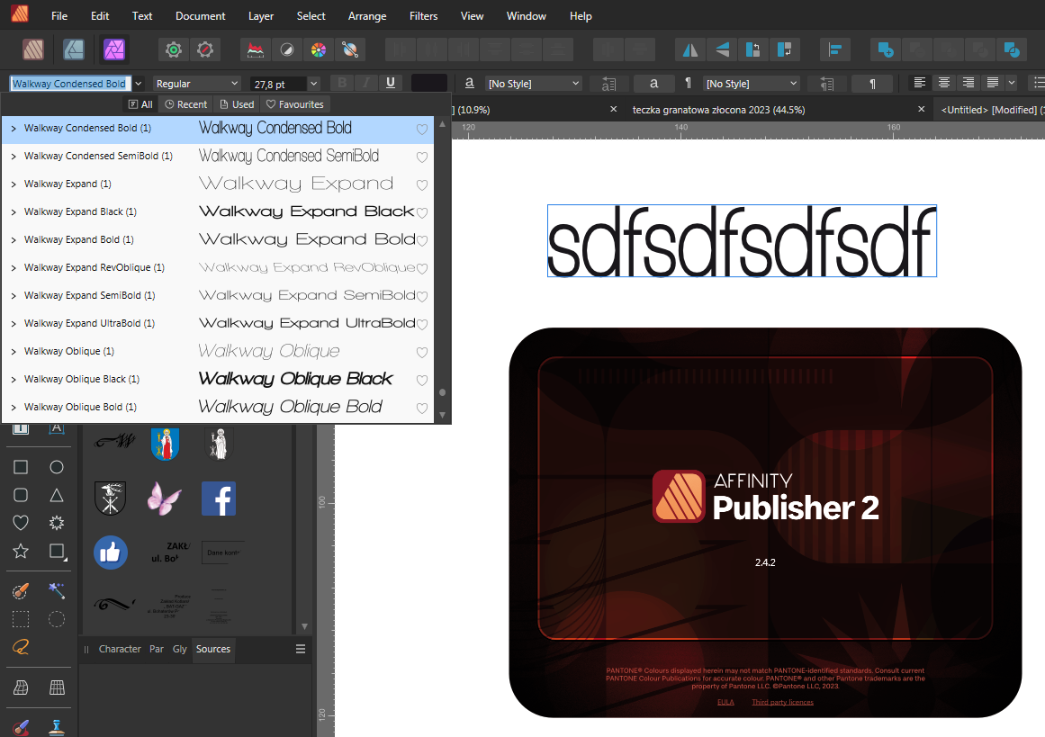Viewport: 1045px width, 737px height.
Task: Open the font size dropdown
Action: point(313,83)
